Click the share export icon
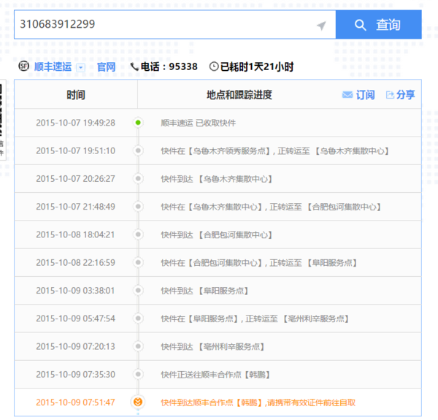This screenshot has height=420, width=438. (x=390, y=95)
